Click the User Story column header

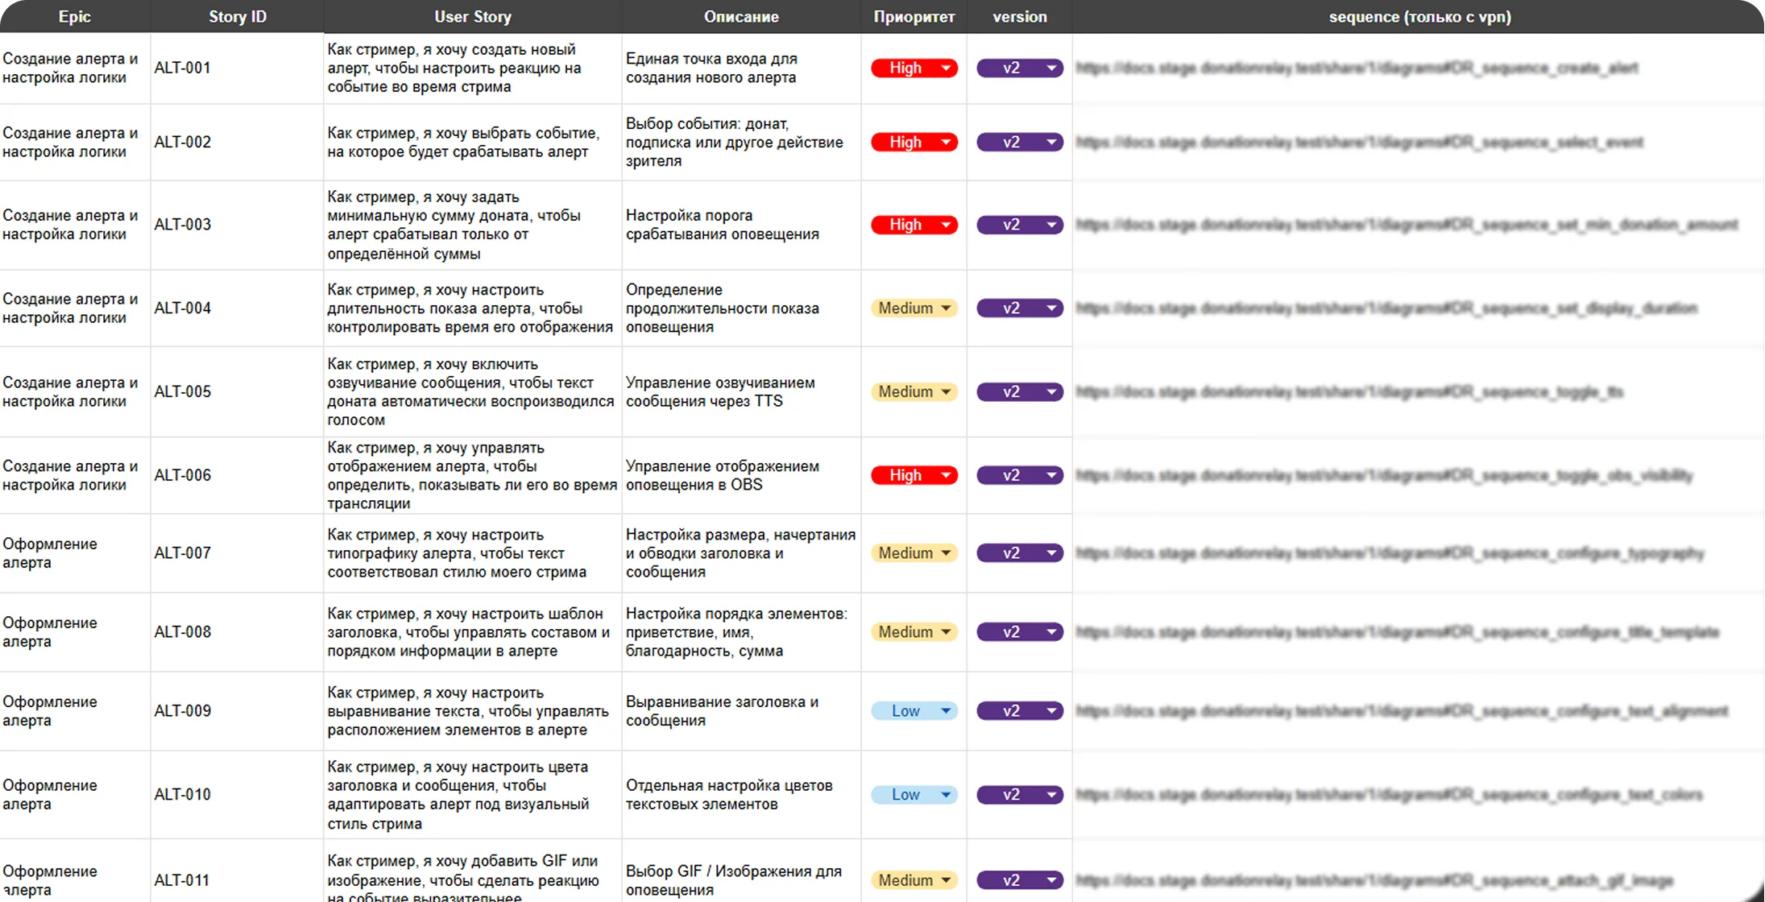473,17
